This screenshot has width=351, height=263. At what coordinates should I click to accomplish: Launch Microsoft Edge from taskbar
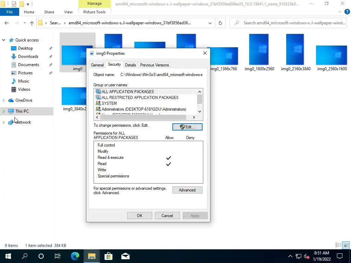pyautogui.click(x=75, y=256)
